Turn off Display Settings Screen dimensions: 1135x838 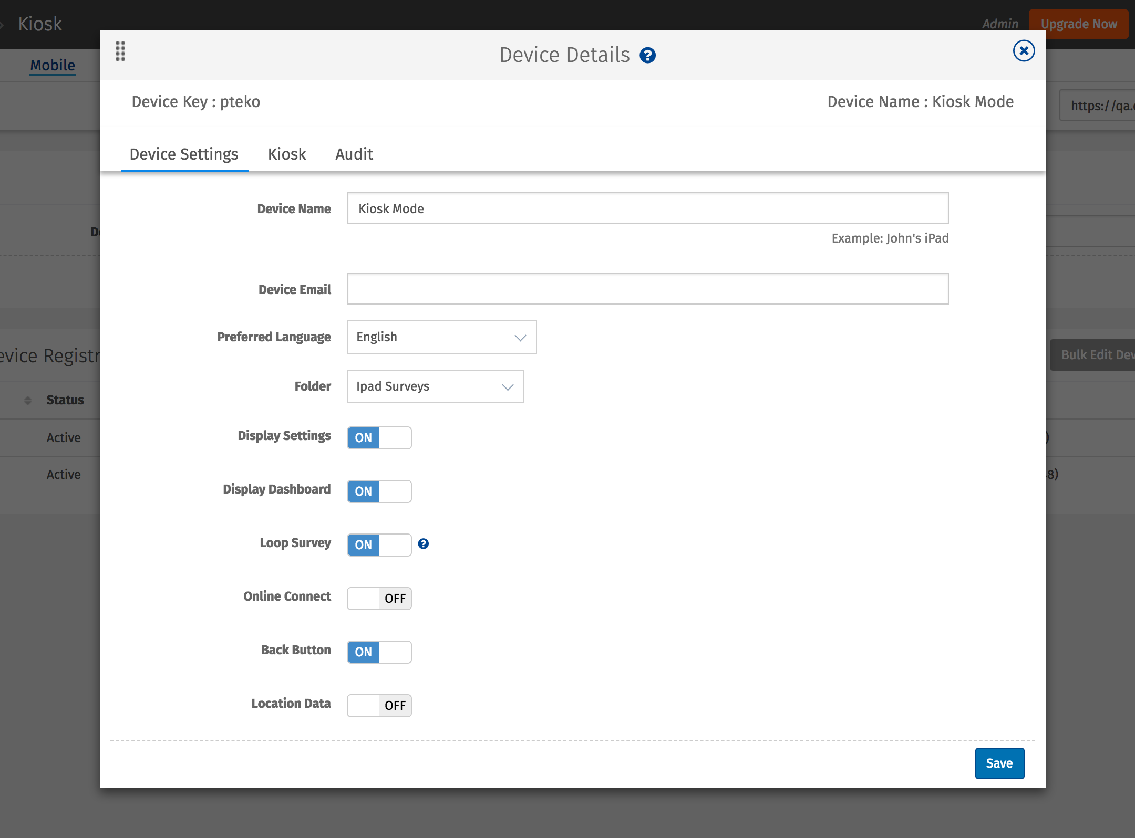[379, 437]
